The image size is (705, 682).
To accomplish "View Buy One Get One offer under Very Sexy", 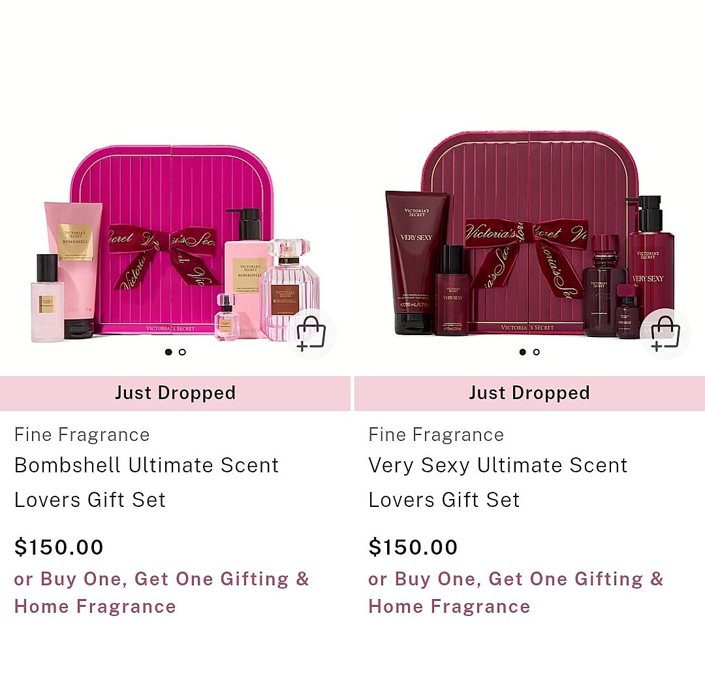I will point(516,593).
